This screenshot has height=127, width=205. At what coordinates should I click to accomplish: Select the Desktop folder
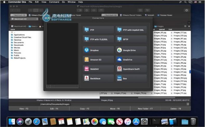click(x=17, y=40)
